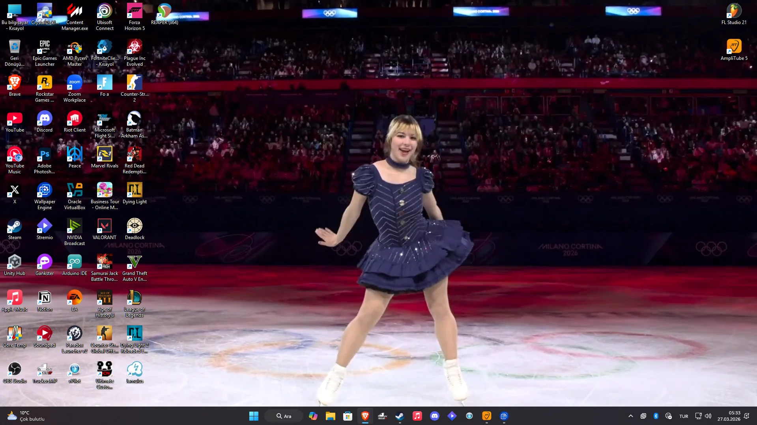757x425 pixels.
Task: Switch the TUR keyboard layout
Action: (x=684, y=416)
